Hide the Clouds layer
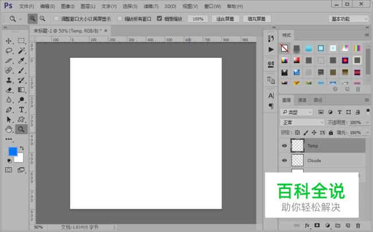Image resolution: width=373 pixels, height=232 pixels. tap(284, 160)
